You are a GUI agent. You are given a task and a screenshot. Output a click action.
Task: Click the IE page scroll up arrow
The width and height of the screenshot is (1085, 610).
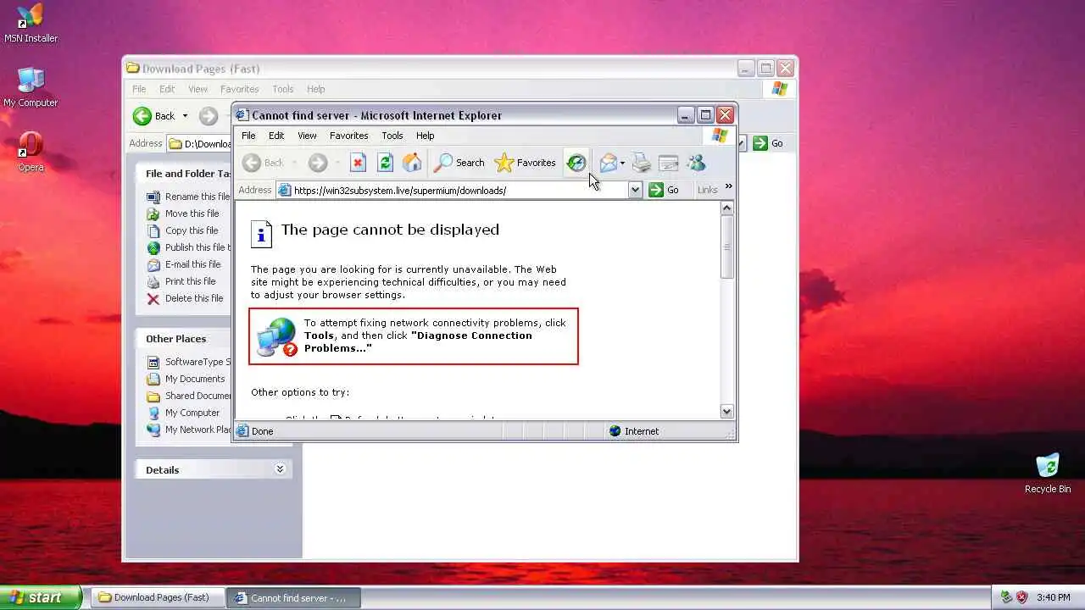pyautogui.click(x=726, y=208)
